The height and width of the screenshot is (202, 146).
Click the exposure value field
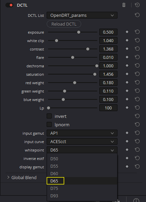tap(108, 32)
